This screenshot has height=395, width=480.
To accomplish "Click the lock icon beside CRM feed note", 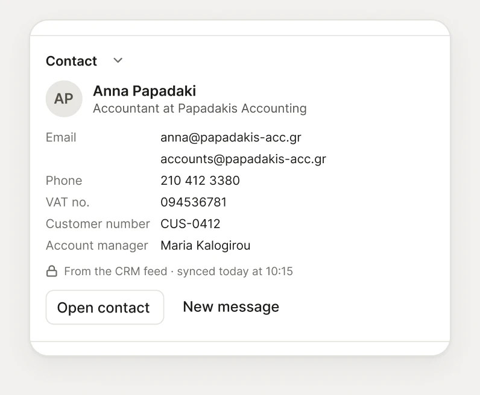I will pyautogui.click(x=51, y=271).
